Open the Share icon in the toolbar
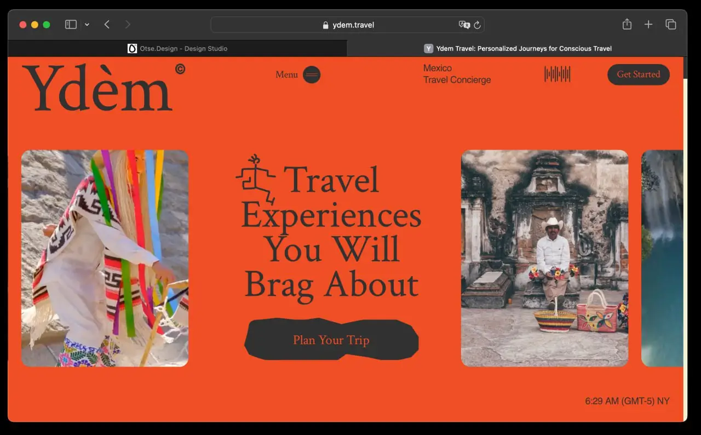Screen dimensions: 701x435 coord(627,25)
